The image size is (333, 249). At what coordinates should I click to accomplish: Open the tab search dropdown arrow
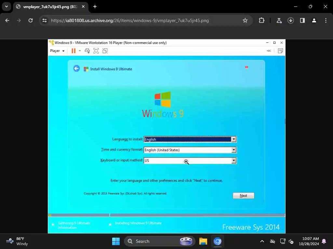7,6
